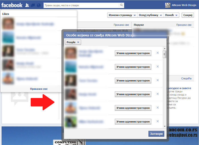Make third listed person administrator

(x=133, y=81)
